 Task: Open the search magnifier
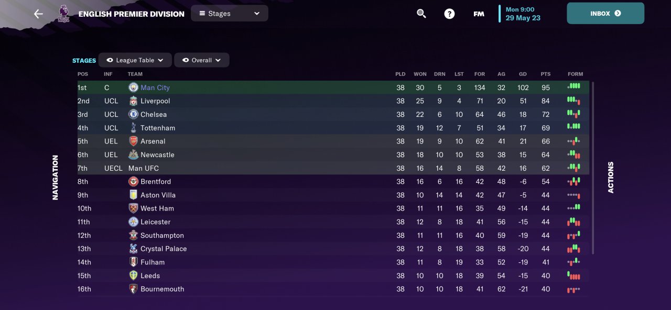pyautogui.click(x=421, y=14)
